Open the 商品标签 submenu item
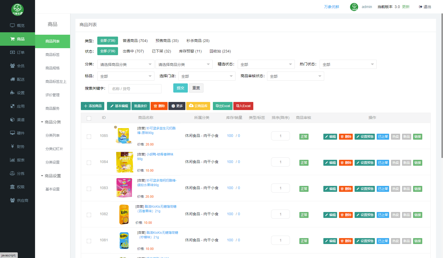Image resolution: width=443 pixels, height=258 pixels. coord(53,55)
